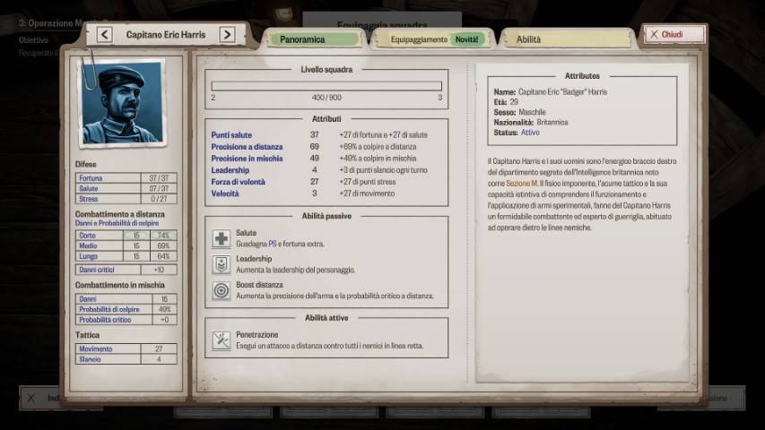Click the paperclip on the portrait photo

(88, 65)
